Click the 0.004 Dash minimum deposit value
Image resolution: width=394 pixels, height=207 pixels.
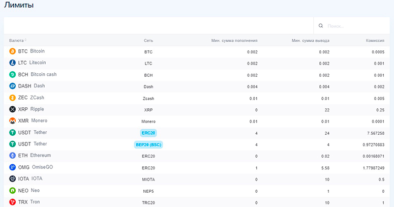[x=252, y=87]
